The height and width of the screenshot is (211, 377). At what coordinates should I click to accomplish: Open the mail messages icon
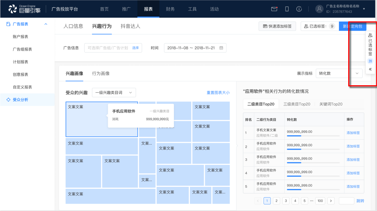click(274, 9)
